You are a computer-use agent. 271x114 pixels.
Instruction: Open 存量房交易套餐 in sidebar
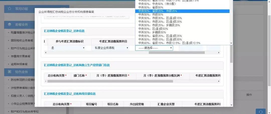tap(20, 56)
